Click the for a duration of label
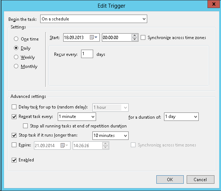Image resolution: width=221 pixels, height=191 pixels. [145, 117]
